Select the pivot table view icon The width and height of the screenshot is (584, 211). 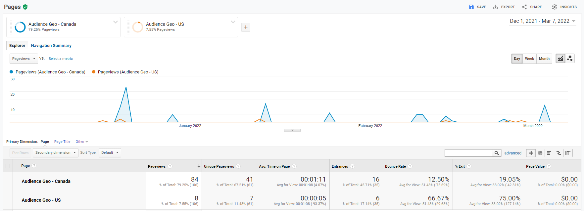[568, 153]
